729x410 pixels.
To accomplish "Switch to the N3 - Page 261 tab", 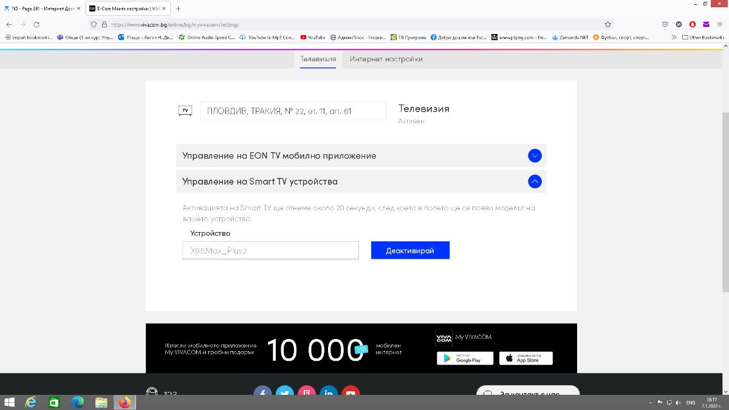I will (41, 9).
